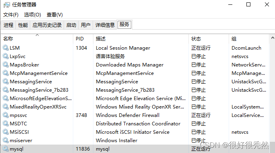Switch to the 进程 tab
Image resolution: width=275 pixels, height=153 pixels.
tap(8, 25)
